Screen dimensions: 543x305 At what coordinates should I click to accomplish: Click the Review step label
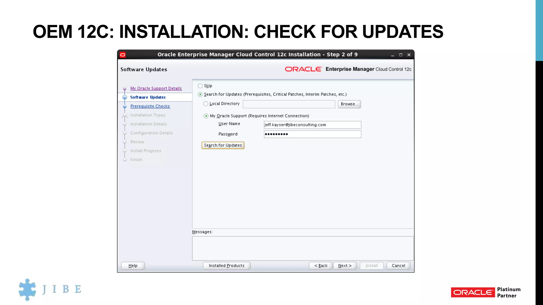(x=137, y=142)
